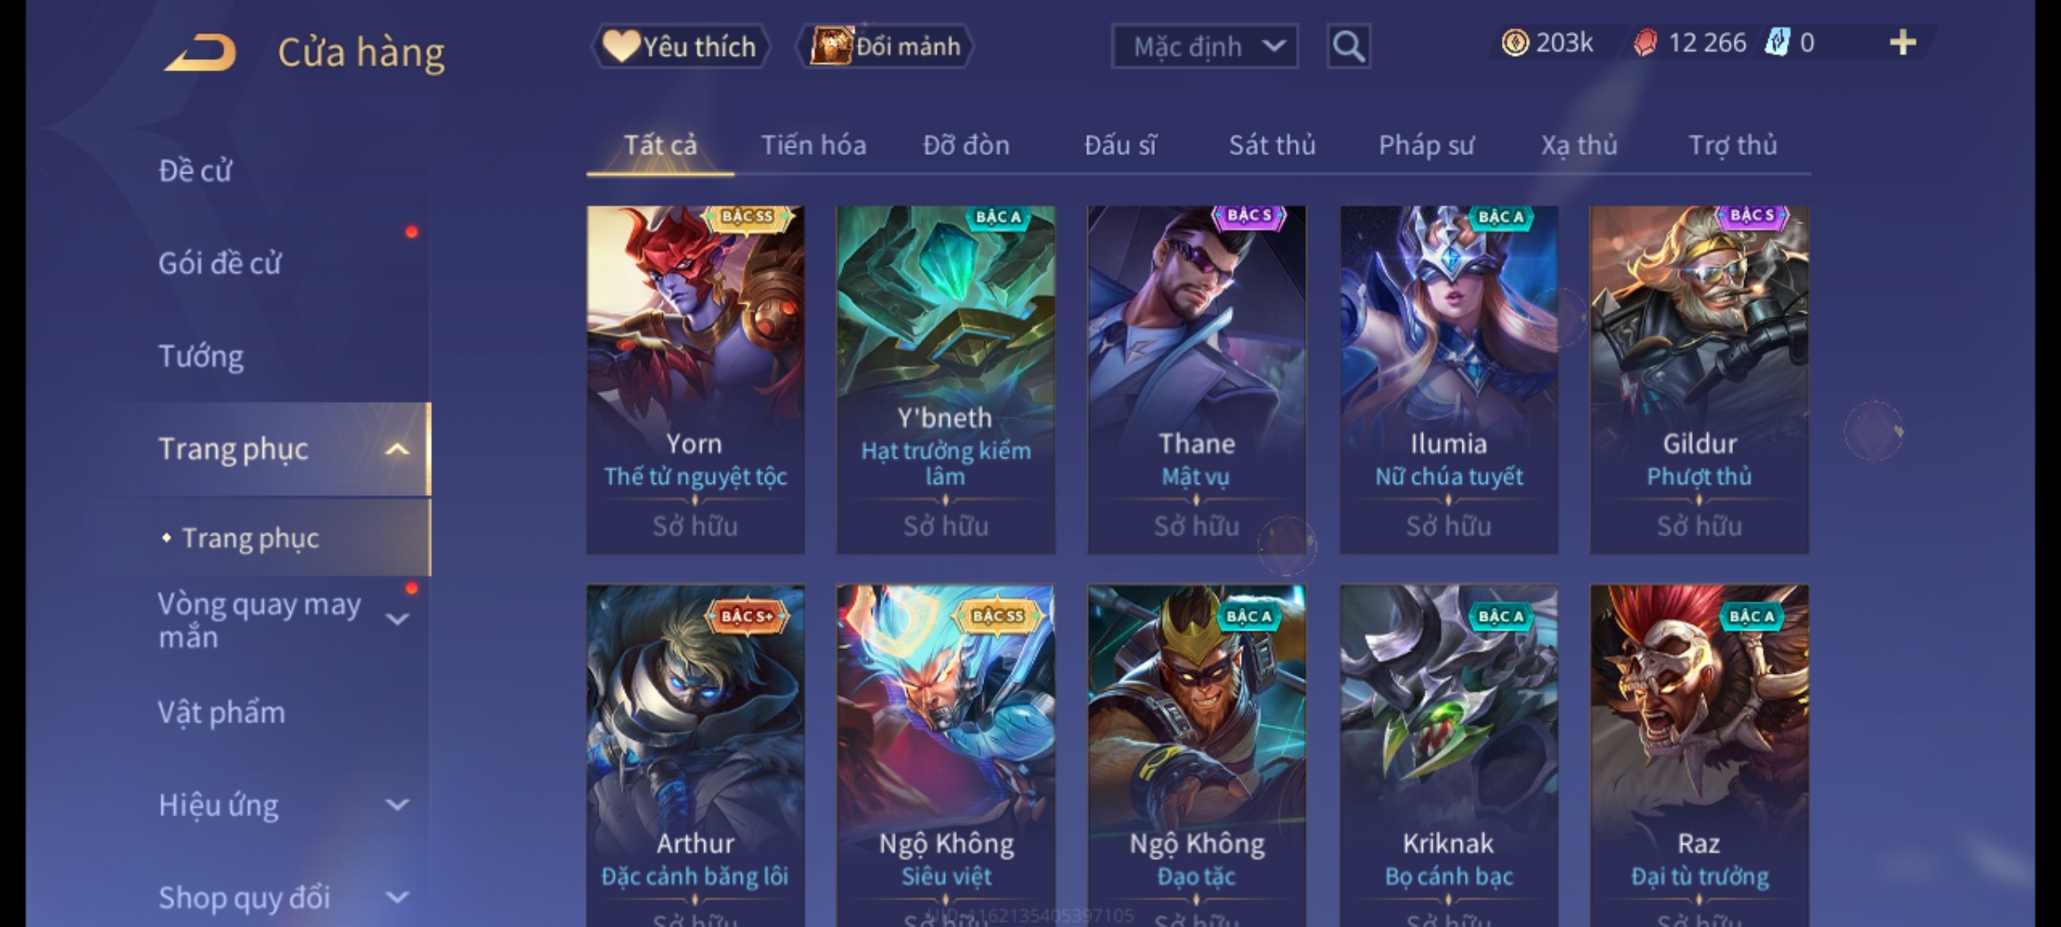The width and height of the screenshot is (2061, 927).
Task: Select the Yorn Thế tử nguyệt tộc skin
Action: (696, 379)
